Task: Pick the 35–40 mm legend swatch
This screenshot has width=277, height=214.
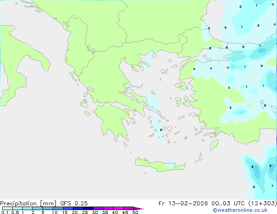Action: point(108,208)
